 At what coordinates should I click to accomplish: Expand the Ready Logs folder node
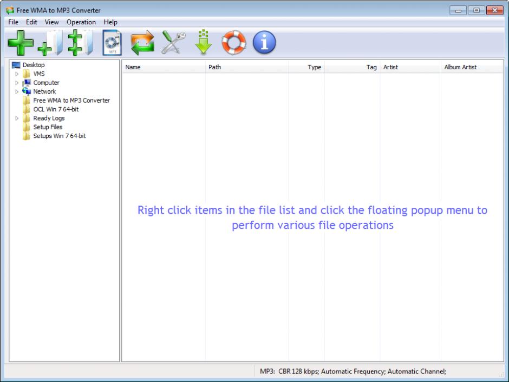[x=17, y=118]
